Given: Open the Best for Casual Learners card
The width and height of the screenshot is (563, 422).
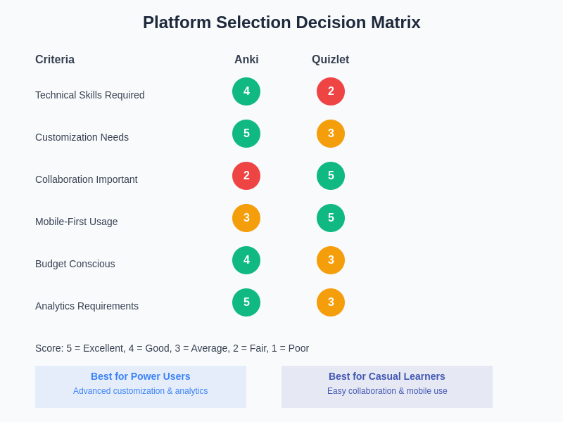Looking at the screenshot, I should point(387,386).
